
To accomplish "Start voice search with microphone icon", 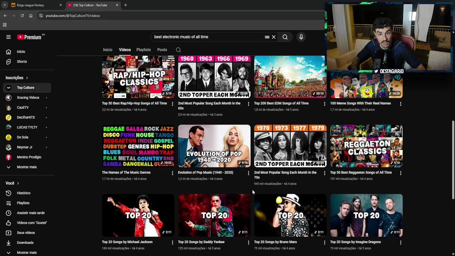I will point(301,37).
